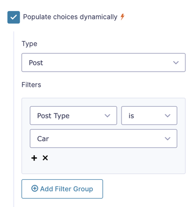Viewport: 193px width, 207px height.
Task: Click the chevron arrow in the 'is' dropdown
Action: pos(167,116)
